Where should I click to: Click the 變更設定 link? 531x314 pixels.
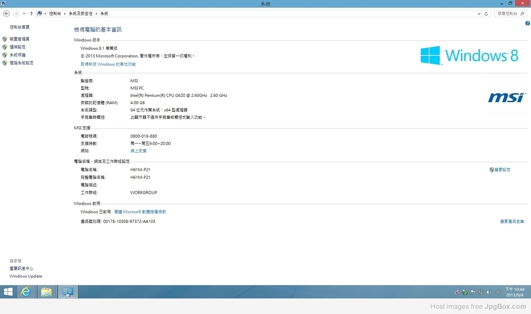[502, 169]
